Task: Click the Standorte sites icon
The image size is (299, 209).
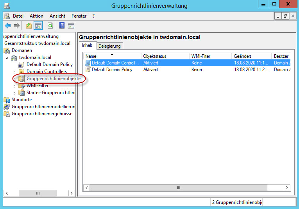Action: tap(7, 100)
